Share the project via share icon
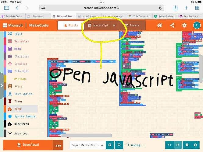Screen dimensions: 203x152 coord(172,25)
